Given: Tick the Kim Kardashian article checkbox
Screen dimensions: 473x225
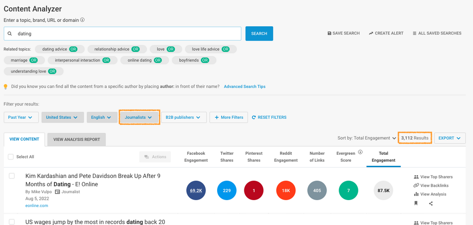Looking at the screenshot, I should [12, 176].
